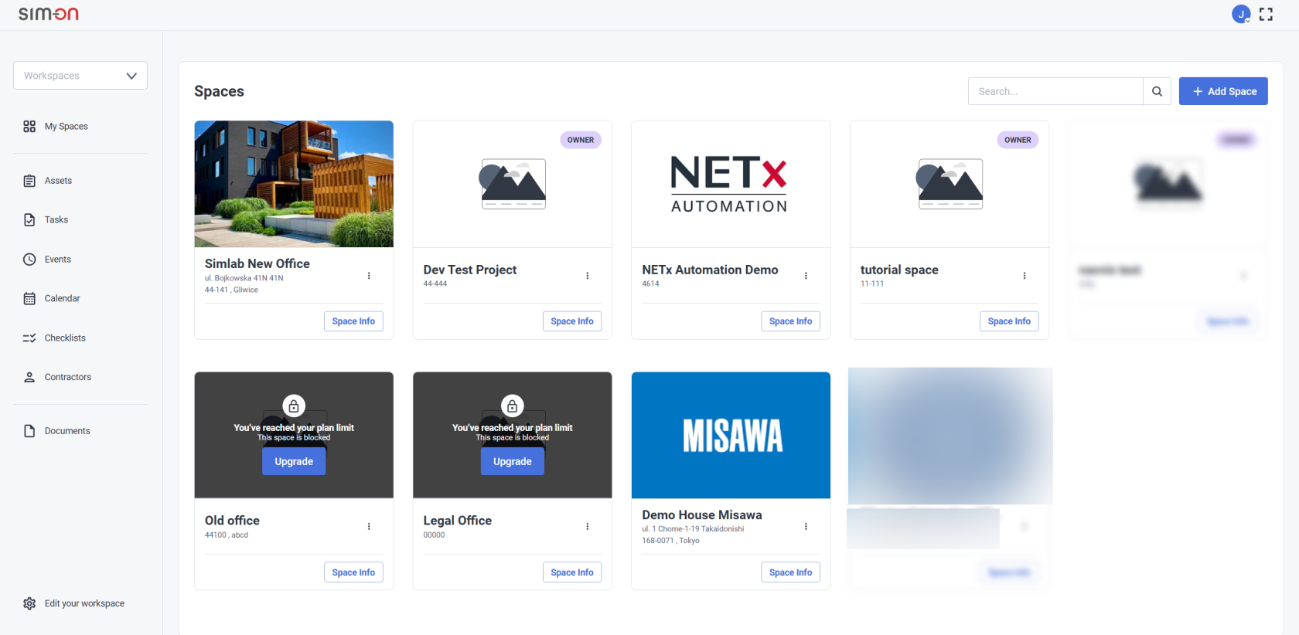The height and width of the screenshot is (635, 1299).
Task: Click Upgrade on Old office card
Action: pyautogui.click(x=294, y=461)
